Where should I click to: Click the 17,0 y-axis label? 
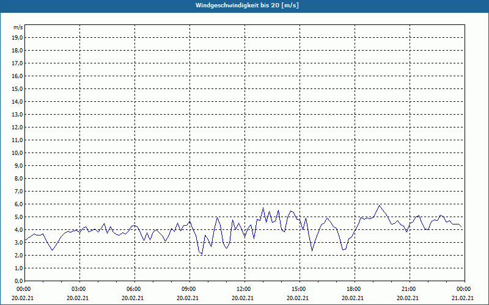coord(17,63)
